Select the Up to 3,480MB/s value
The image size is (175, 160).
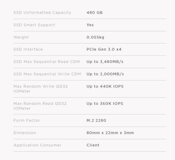[x=105, y=62]
